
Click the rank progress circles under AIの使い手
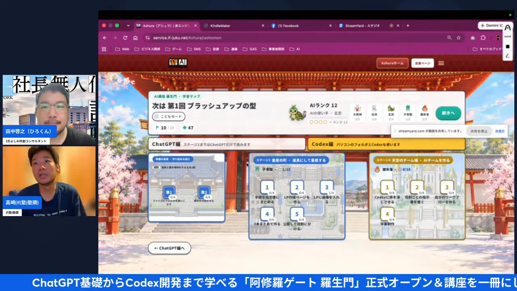tap(318, 122)
